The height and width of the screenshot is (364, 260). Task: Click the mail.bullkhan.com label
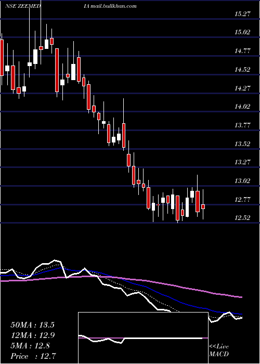[113, 6]
